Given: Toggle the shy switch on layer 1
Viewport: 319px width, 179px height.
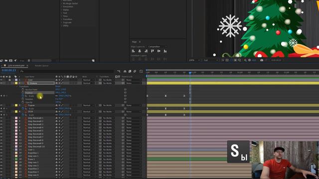Looking at the screenshot, I should pos(56,80).
